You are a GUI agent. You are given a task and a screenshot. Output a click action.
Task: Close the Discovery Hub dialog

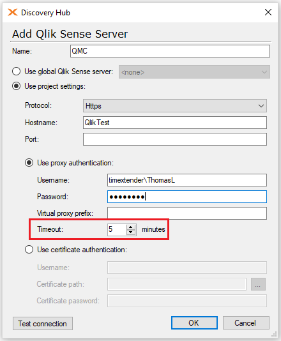268,12
